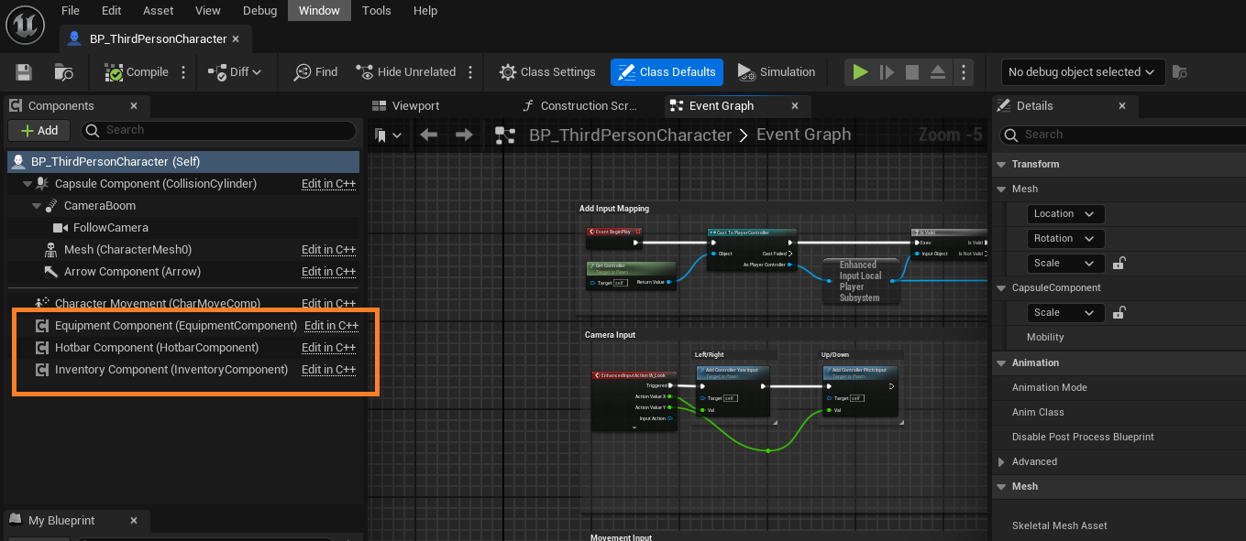Expand the Advanced section in Details

[1000, 462]
